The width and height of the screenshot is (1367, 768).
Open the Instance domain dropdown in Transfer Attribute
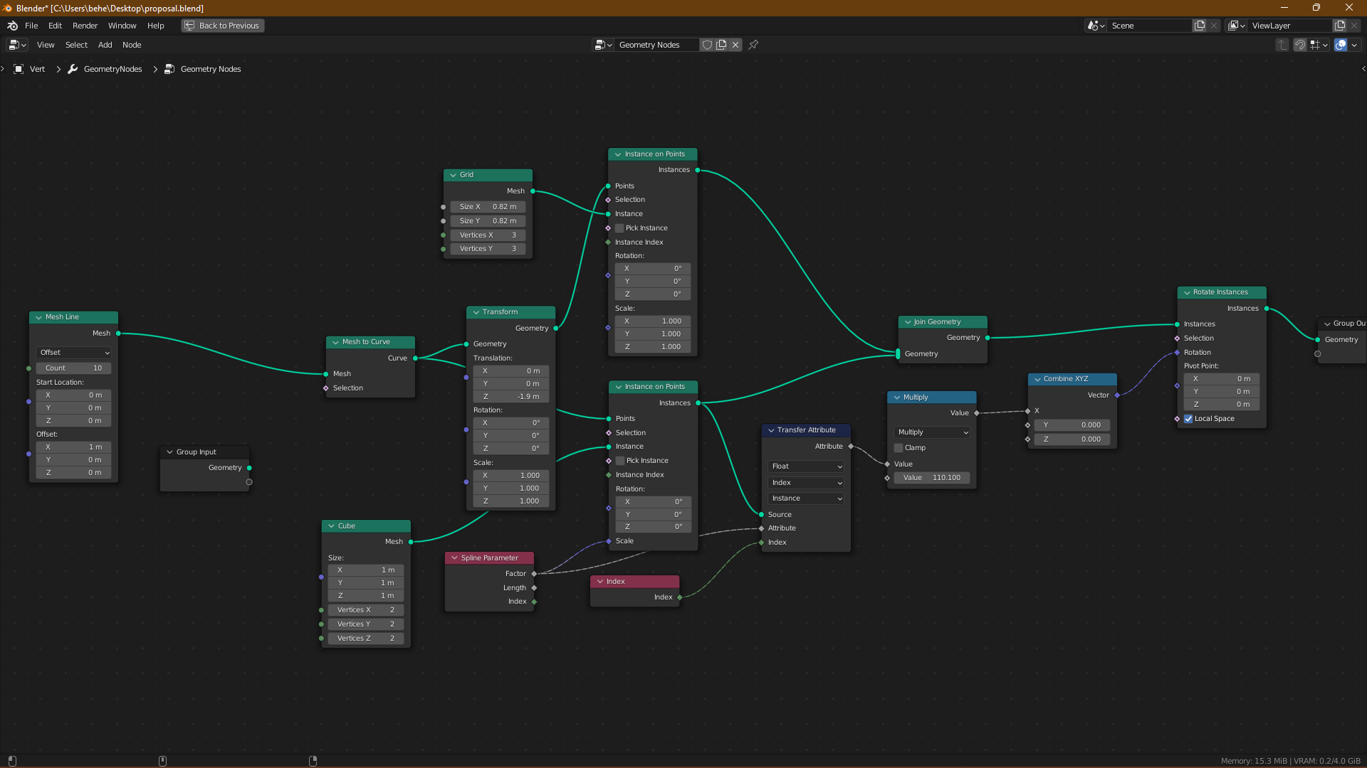806,498
